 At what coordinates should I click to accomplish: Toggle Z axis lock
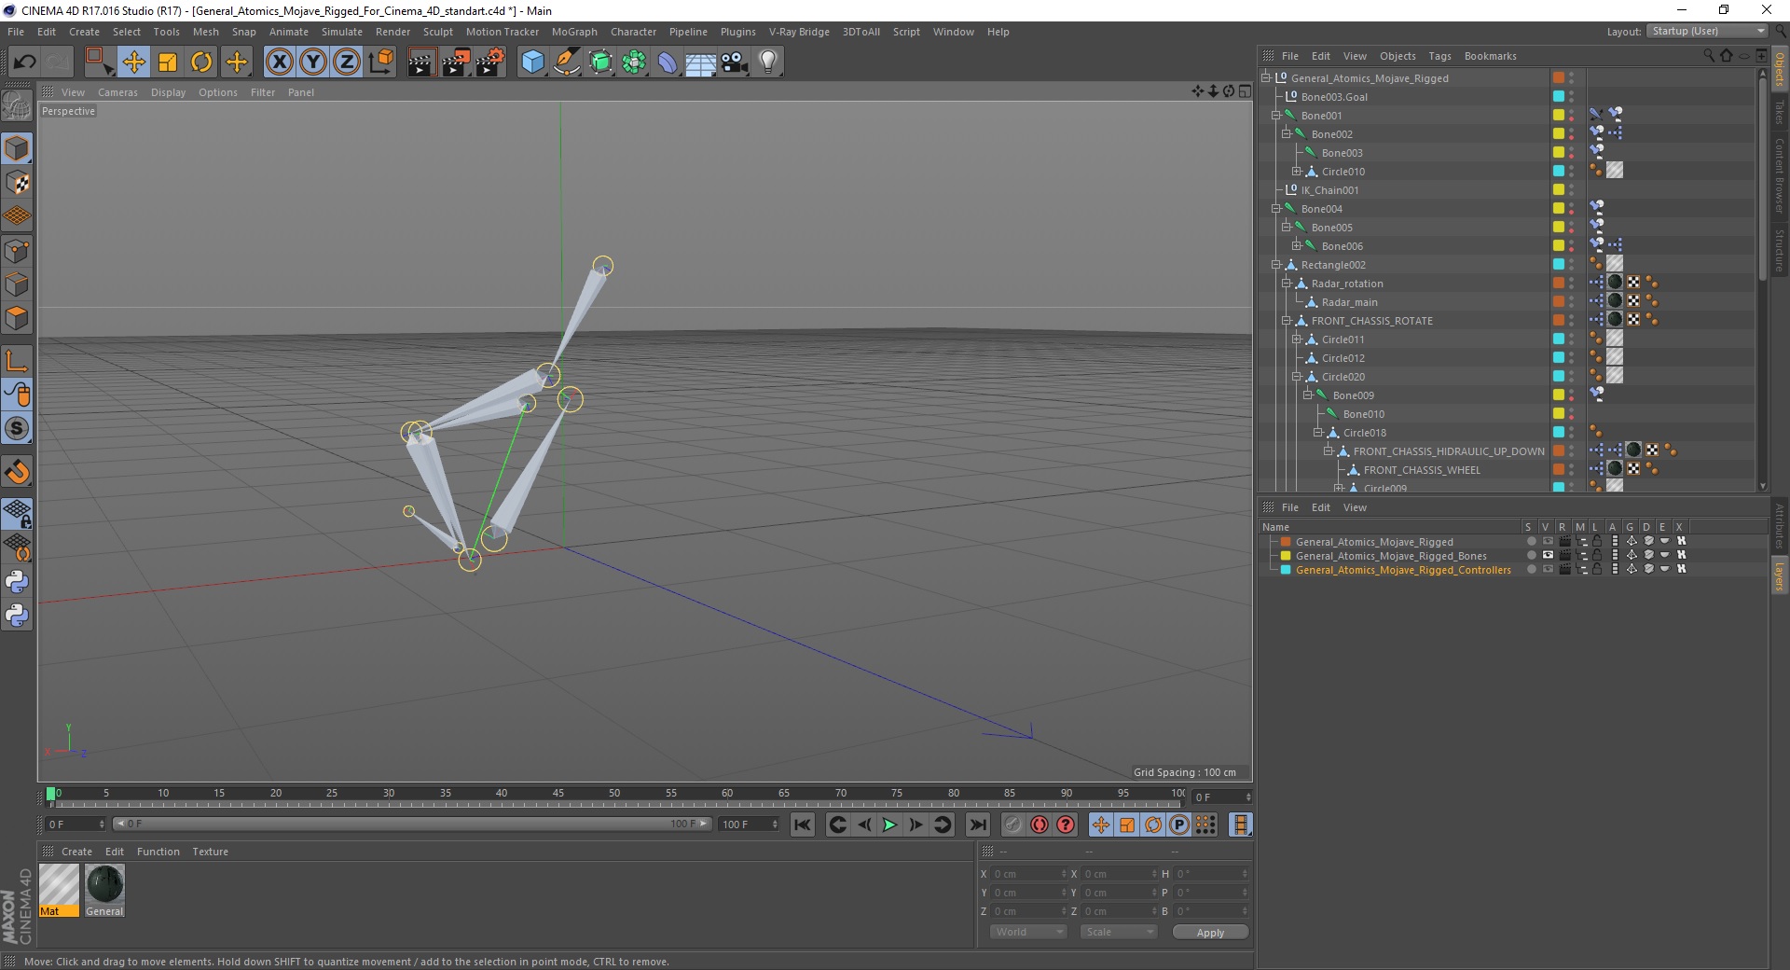coord(347,62)
